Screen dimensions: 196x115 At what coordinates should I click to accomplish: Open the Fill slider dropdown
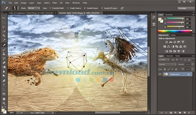pyautogui.click(x=193, y=69)
